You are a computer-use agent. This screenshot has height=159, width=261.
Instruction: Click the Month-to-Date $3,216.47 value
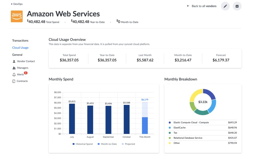(183, 60)
